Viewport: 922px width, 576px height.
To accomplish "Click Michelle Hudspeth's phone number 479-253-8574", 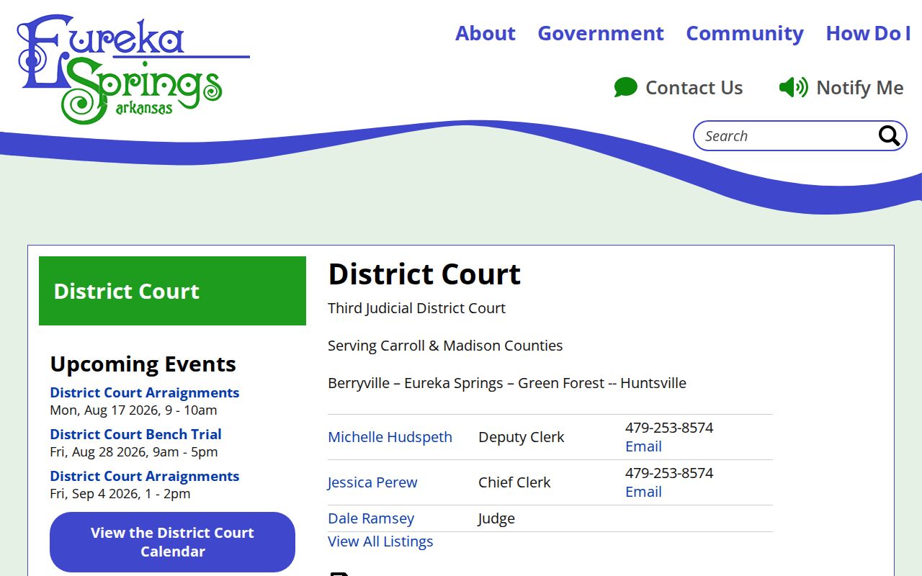I will click(669, 428).
